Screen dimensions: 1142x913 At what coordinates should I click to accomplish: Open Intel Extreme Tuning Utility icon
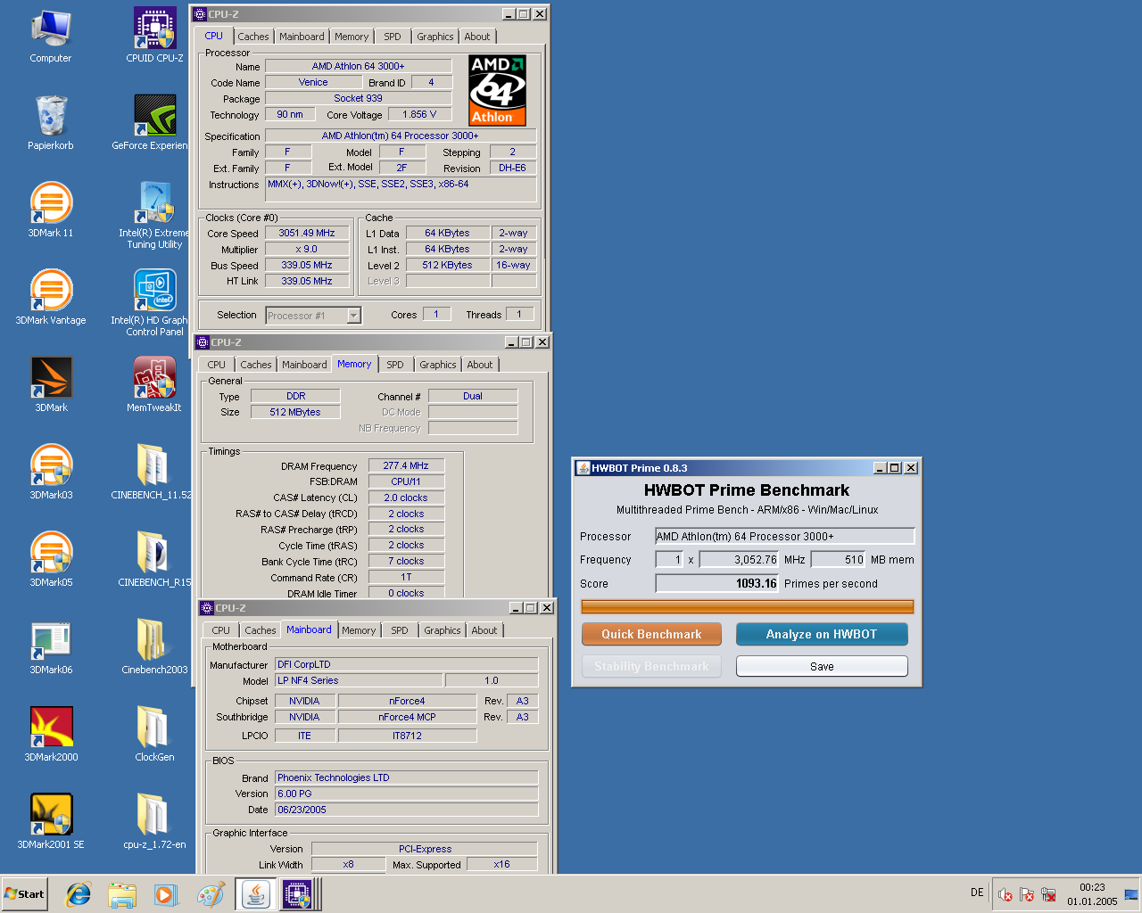coord(154,215)
